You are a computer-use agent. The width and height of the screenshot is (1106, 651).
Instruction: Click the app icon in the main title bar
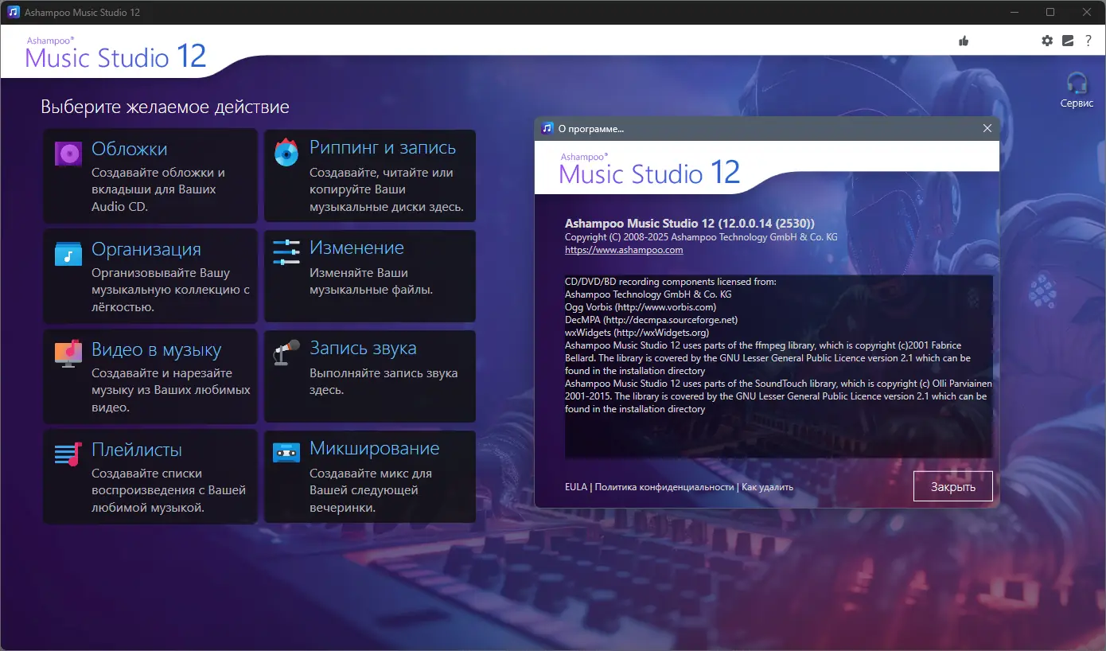(x=13, y=12)
